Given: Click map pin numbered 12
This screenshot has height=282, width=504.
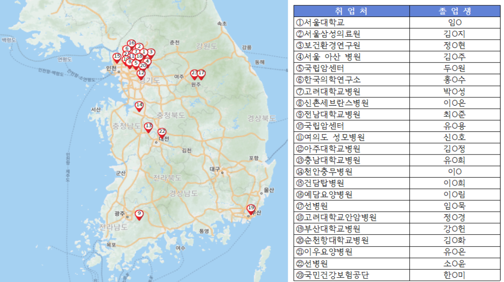Looking at the screenshot, I should pos(141,74).
